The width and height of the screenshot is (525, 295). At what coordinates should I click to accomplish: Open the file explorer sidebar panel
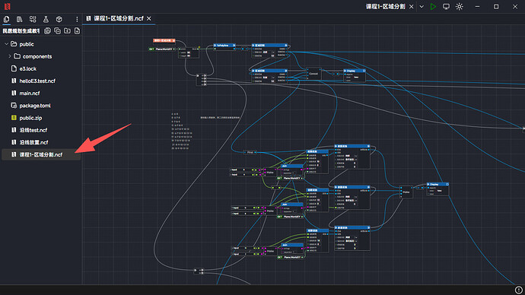click(6, 19)
